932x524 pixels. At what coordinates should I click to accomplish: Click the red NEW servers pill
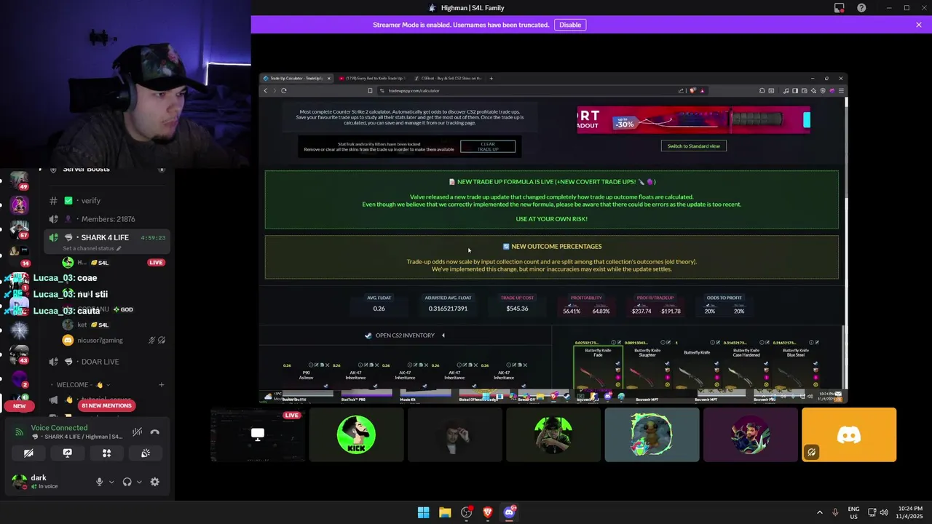click(20, 406)
